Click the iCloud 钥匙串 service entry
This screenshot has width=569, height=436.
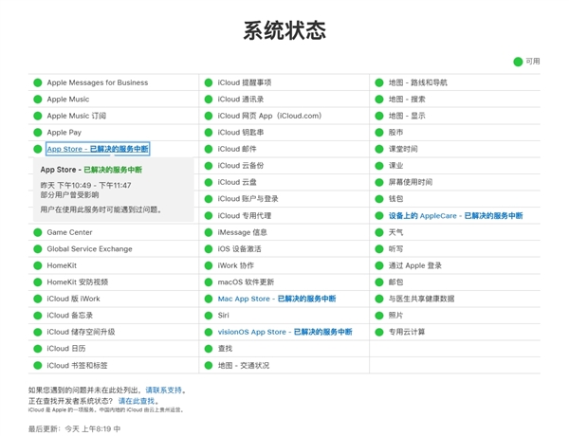point(241,133)
